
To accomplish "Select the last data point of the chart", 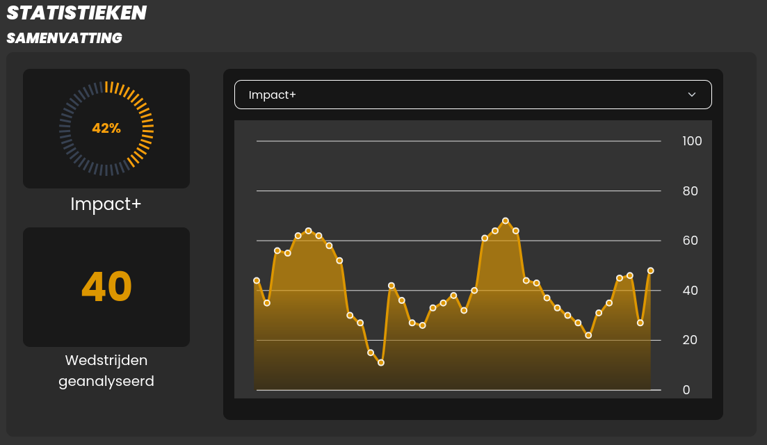I will coord(651,270).
